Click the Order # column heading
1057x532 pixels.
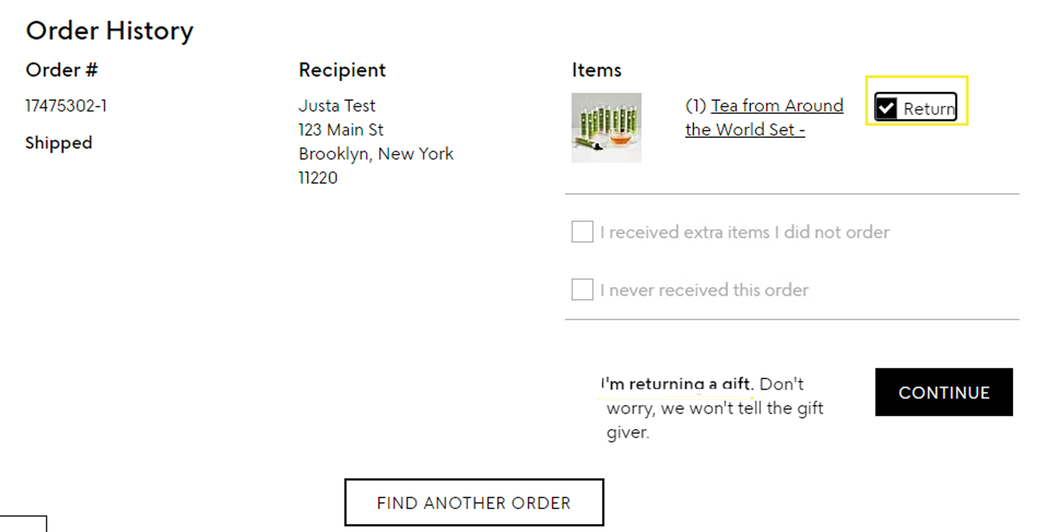pyautogui.click(x=62, y=70)
